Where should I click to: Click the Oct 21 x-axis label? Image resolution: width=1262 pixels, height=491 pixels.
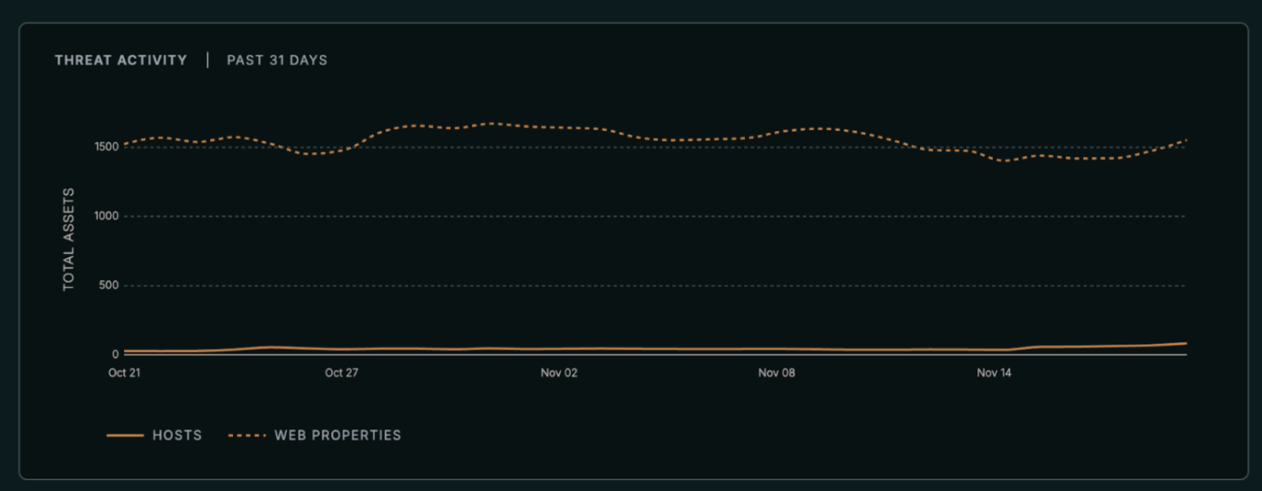click(124, 373)
